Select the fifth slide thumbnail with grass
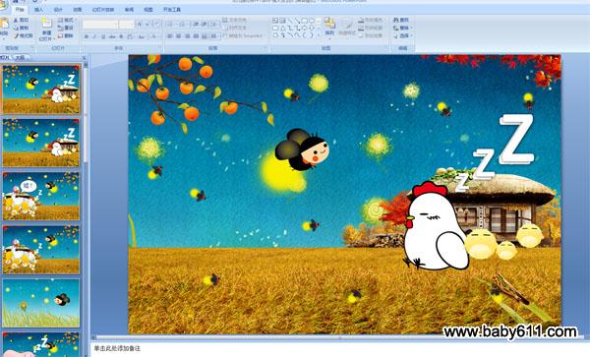Image resolution: width=590 pixels, height=357 pixels. coord(40,303)
